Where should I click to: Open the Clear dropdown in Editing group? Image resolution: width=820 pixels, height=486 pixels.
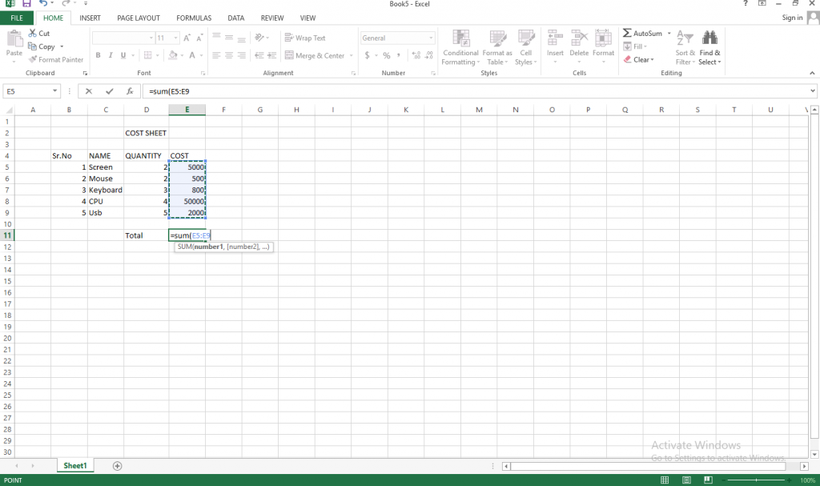642,59
